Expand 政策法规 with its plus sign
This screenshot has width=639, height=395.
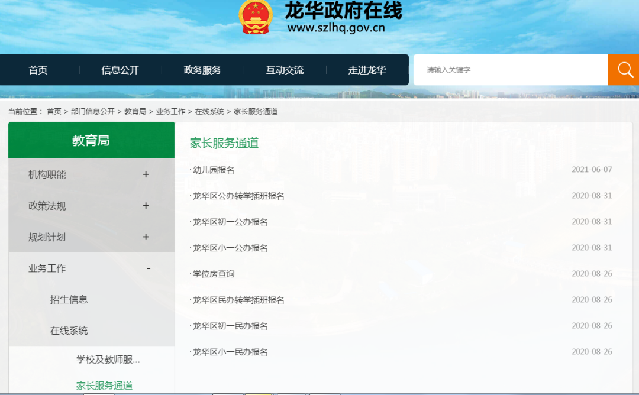click(146, 206)
